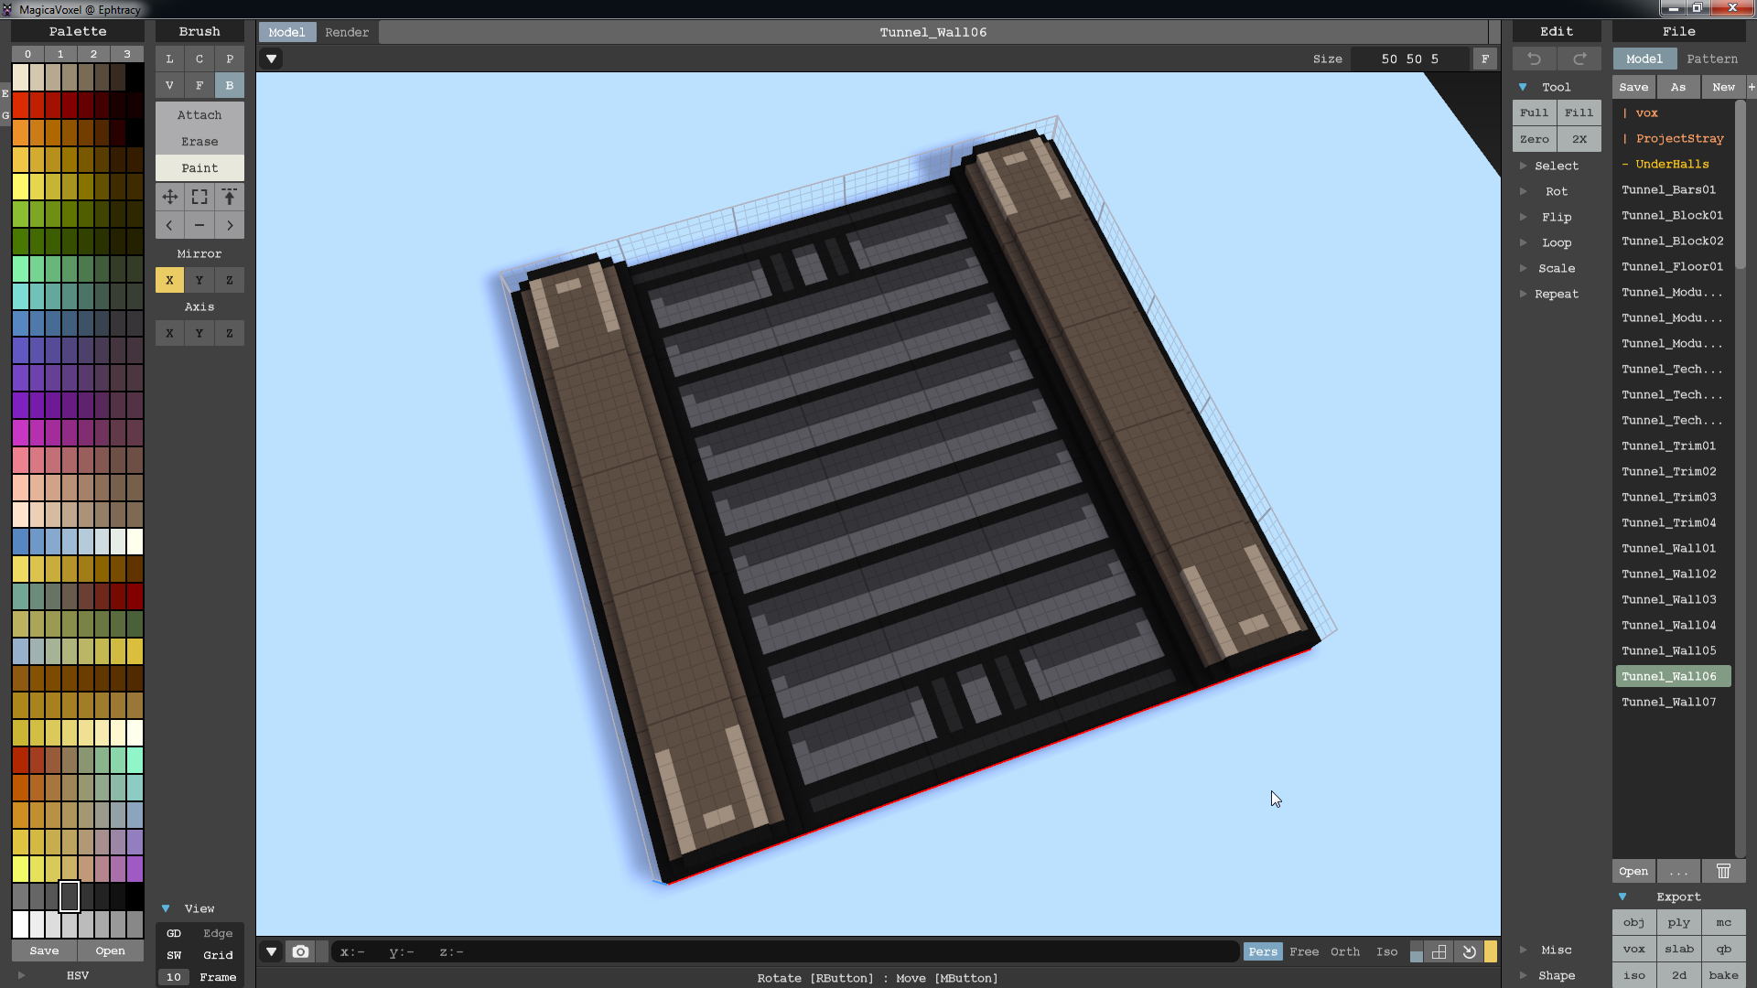
Task: Export model as obj
Action: (x=1634, y=922)
